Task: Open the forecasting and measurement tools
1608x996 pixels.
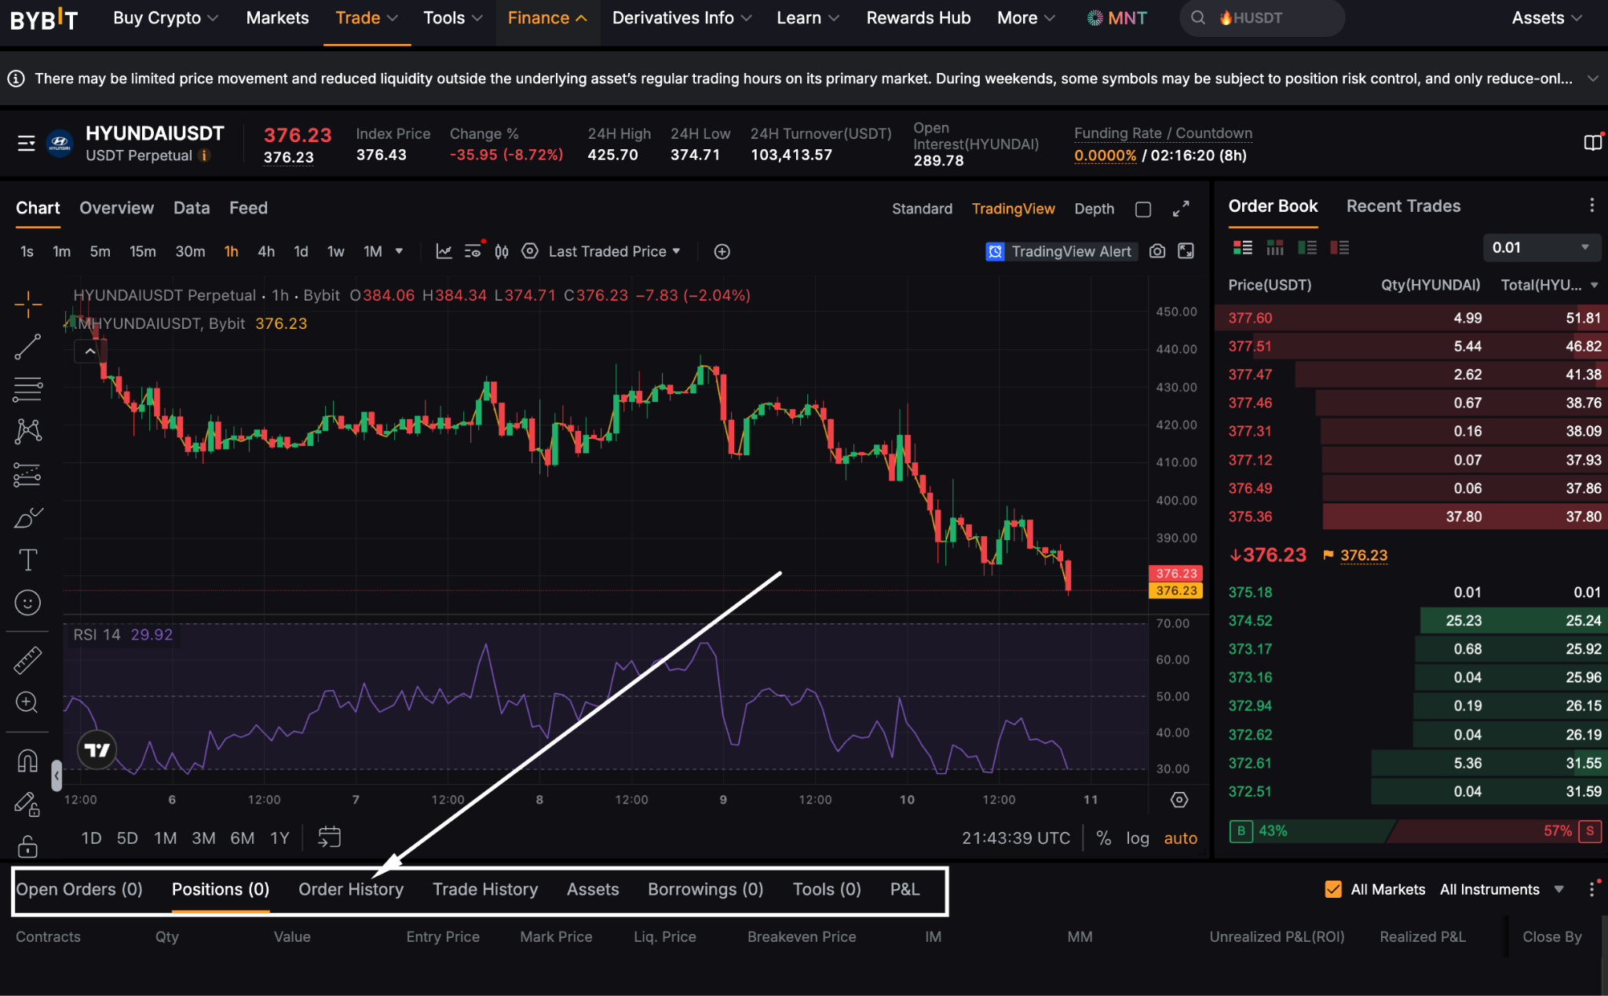Action: (27, 474)
